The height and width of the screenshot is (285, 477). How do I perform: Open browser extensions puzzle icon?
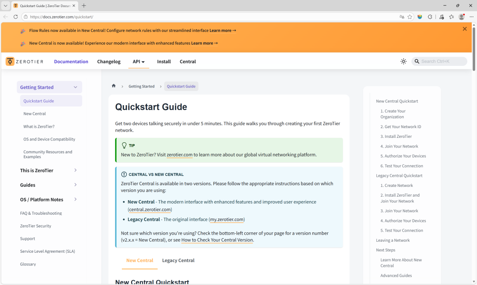[x=430, y=17]
